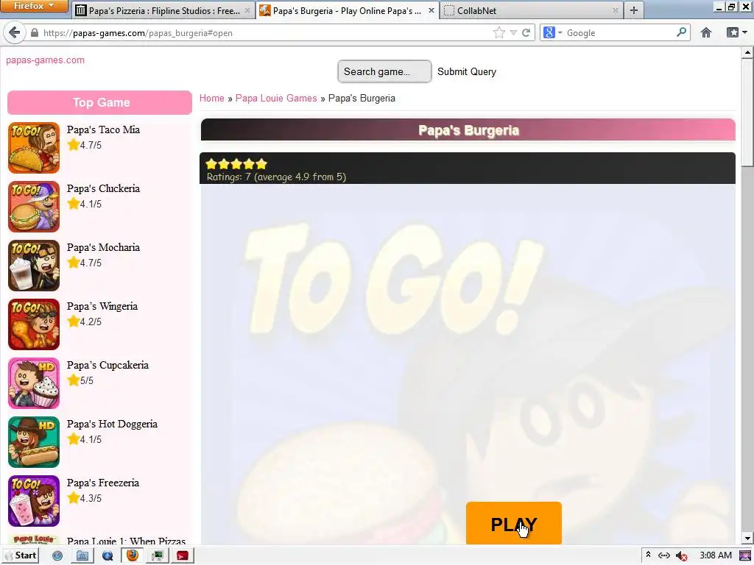The image size is (754, 565).
Task: Click the Papa's Freezeria title link
Action: coord(103,483)
